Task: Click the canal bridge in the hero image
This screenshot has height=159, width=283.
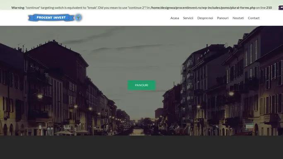Action: [x=137, y=127]
